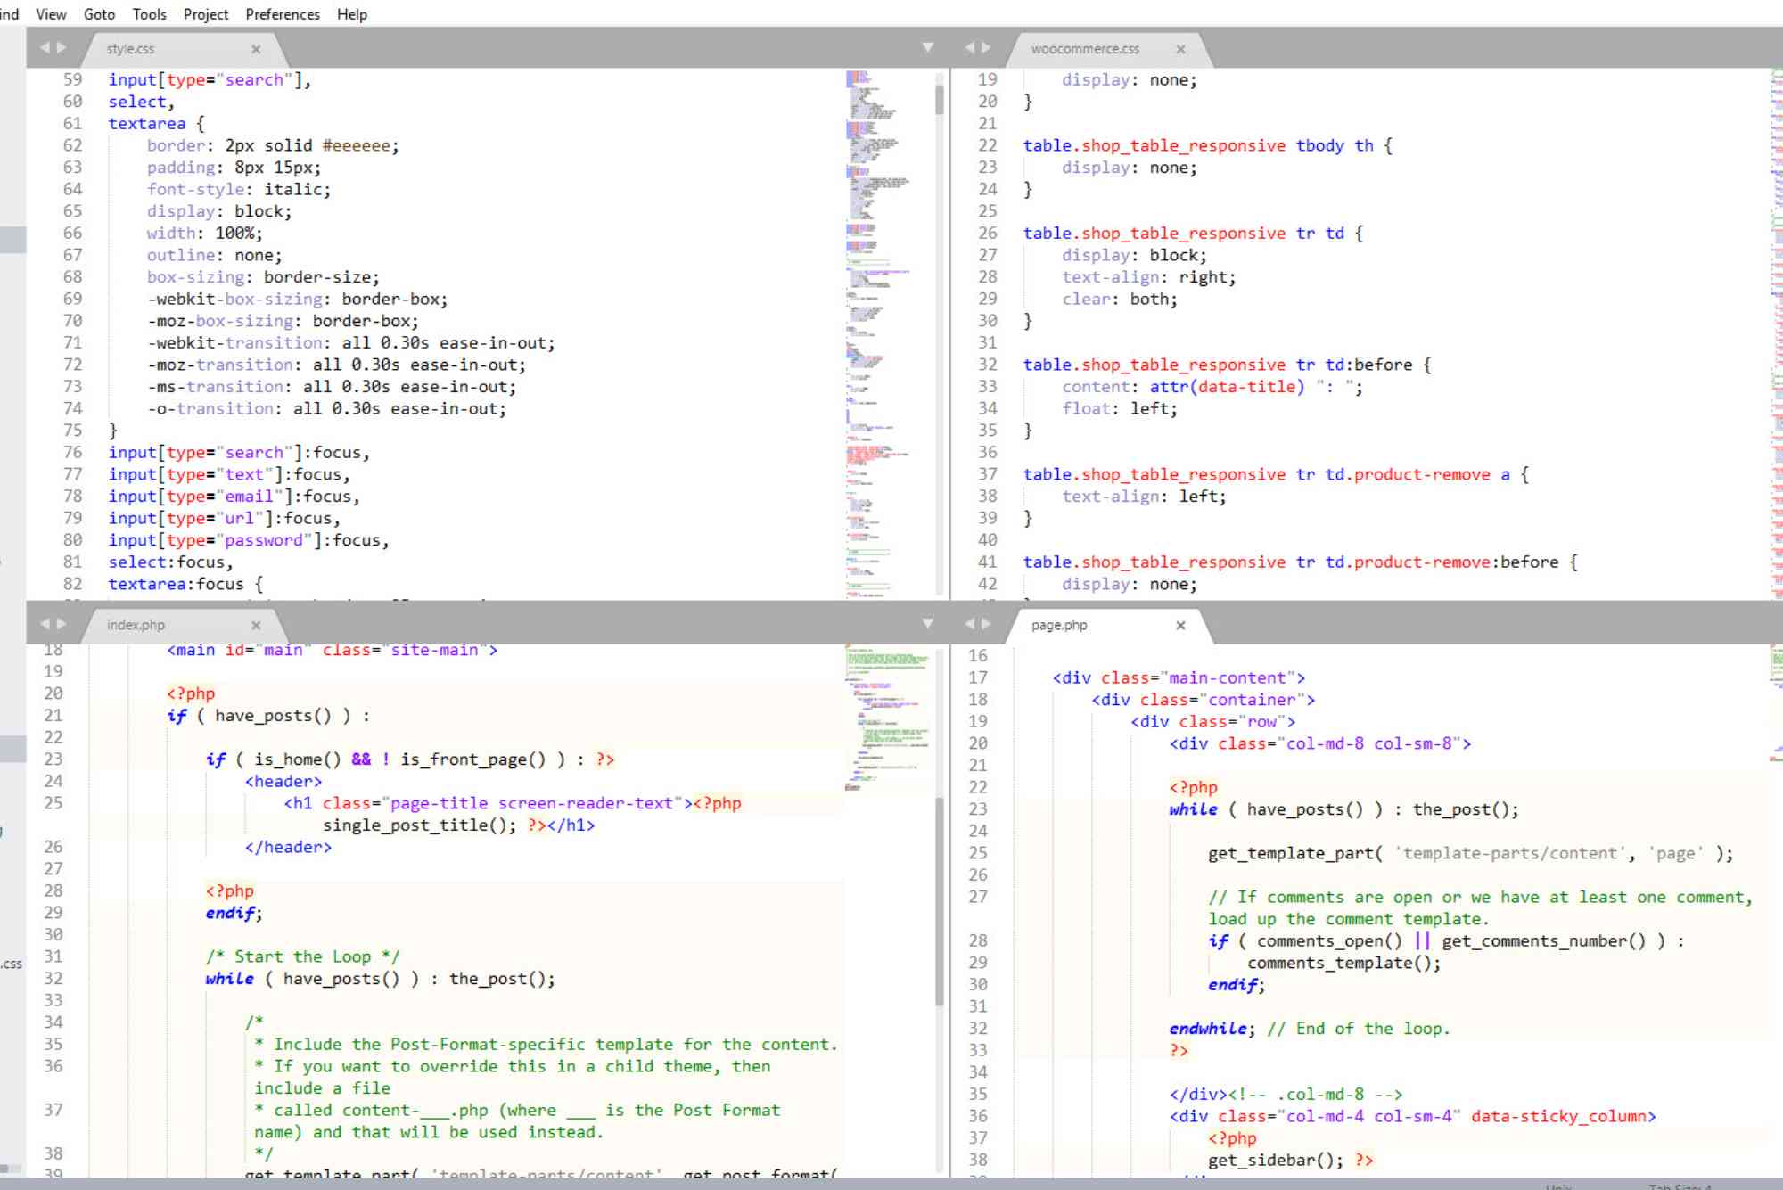Click '<div class="col-md-8 col-sm-8">' line

[x=1320, y=743]
